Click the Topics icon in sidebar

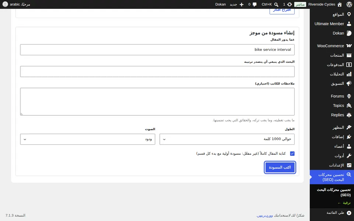pos(349,106)
